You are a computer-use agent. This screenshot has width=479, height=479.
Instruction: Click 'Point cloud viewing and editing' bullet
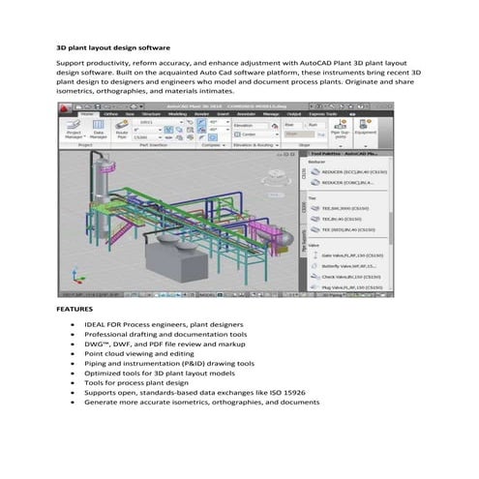pos(139,353)
